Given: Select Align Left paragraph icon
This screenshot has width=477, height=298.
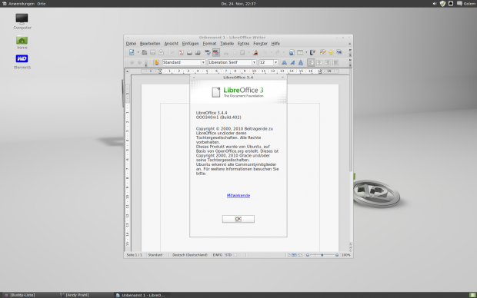Looking at the screenshot, I should [x=311, y=62].
